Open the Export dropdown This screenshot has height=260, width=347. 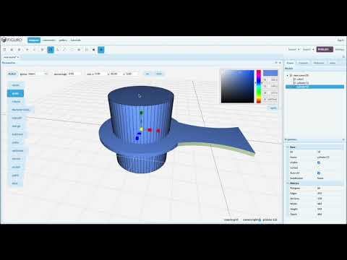point(309,49)
